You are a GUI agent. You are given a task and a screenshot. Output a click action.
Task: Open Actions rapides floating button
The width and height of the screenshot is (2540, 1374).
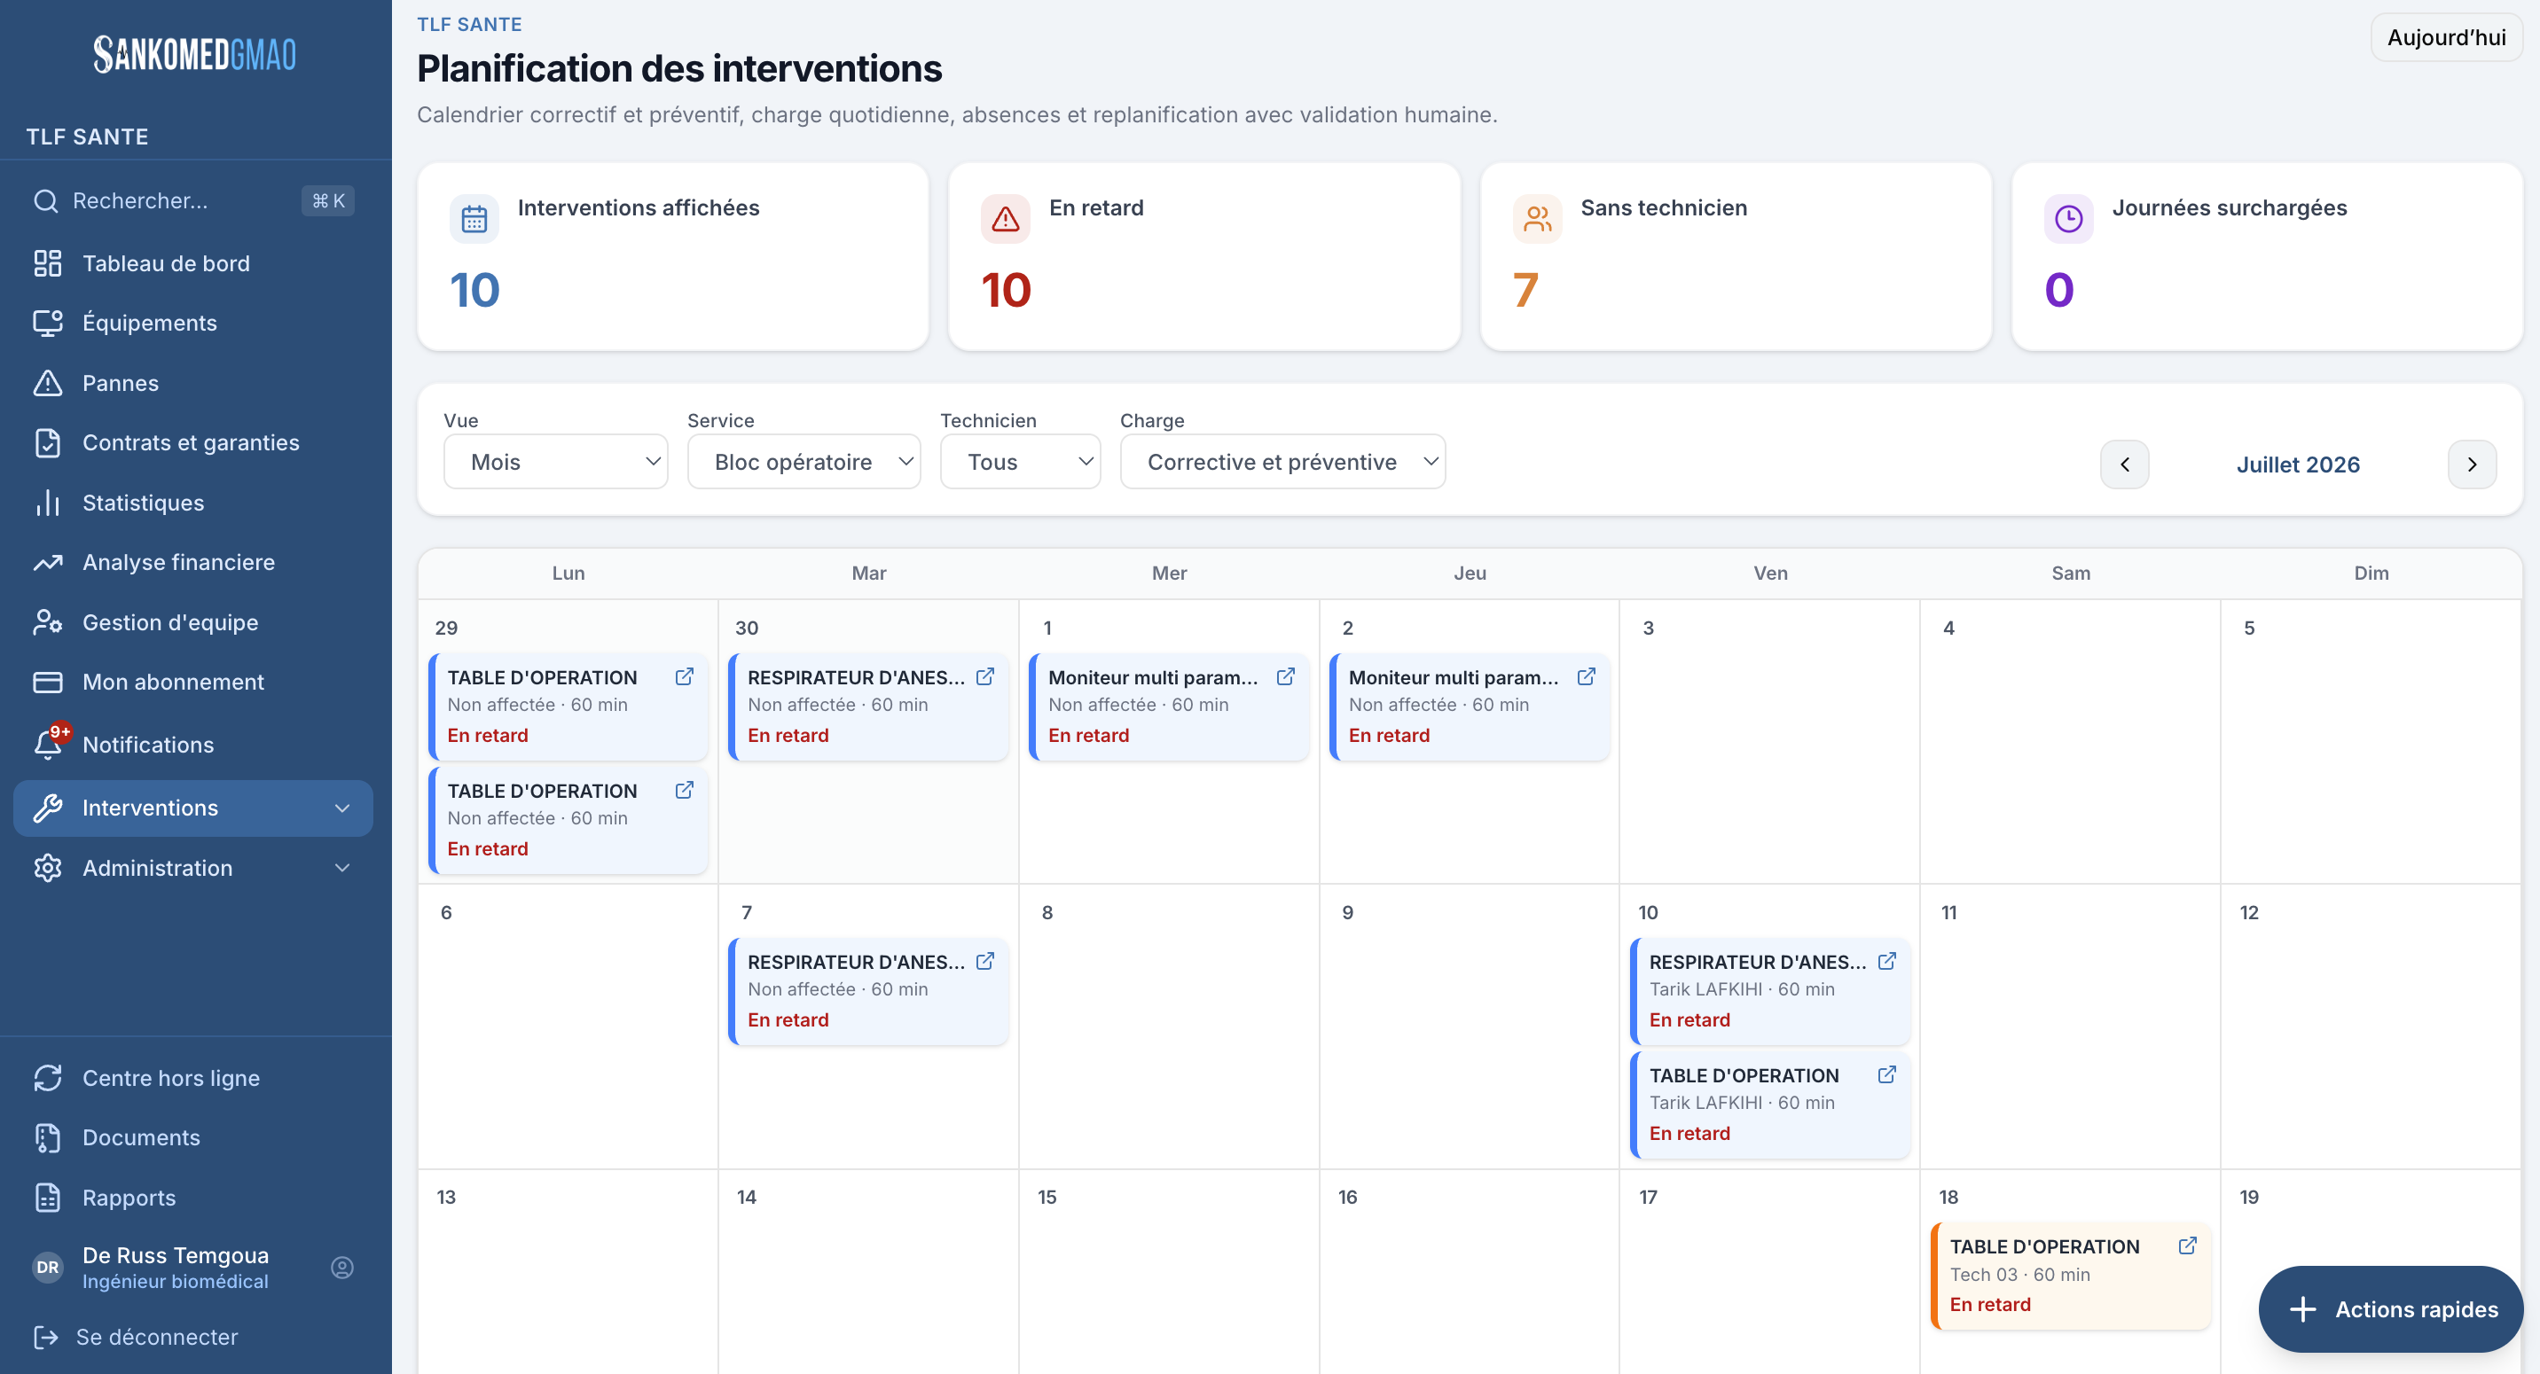2391,1309
